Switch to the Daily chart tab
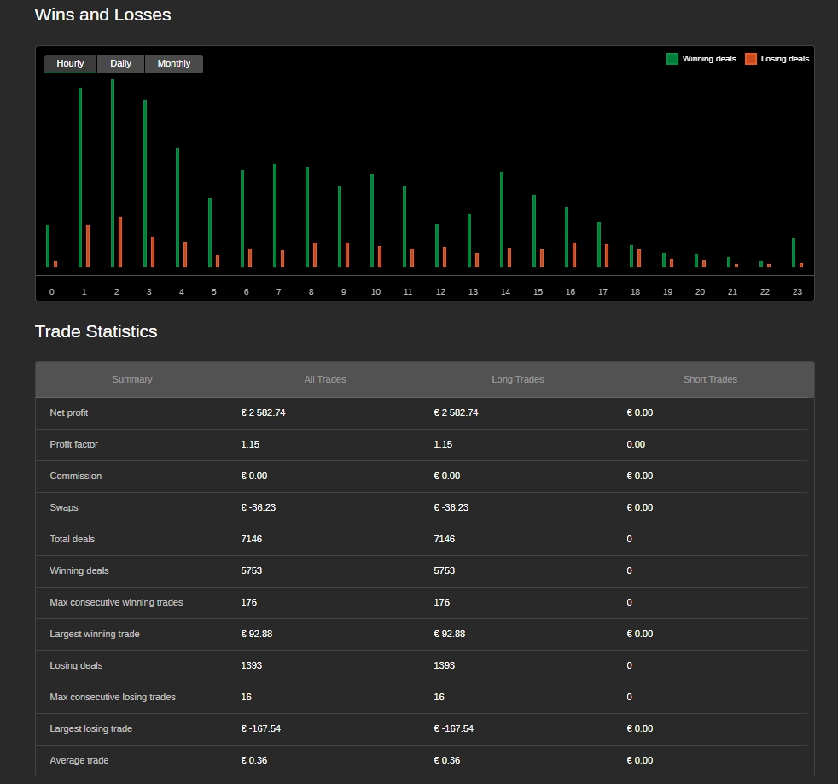This screenshot has height=784, width=838. [x=120, y=64]
